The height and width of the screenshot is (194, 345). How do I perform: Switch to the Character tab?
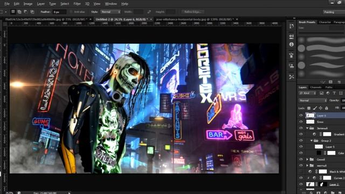coord(325,22)
